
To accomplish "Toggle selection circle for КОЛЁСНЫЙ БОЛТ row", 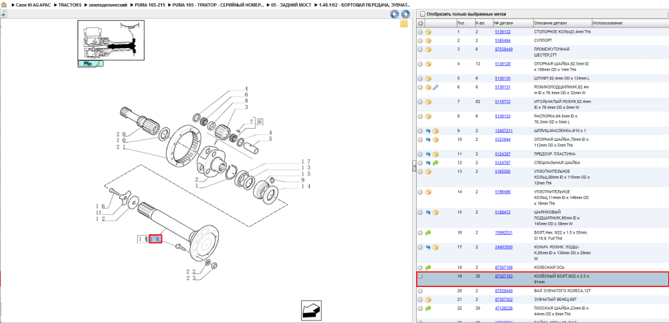I will [x=420, y=276].
